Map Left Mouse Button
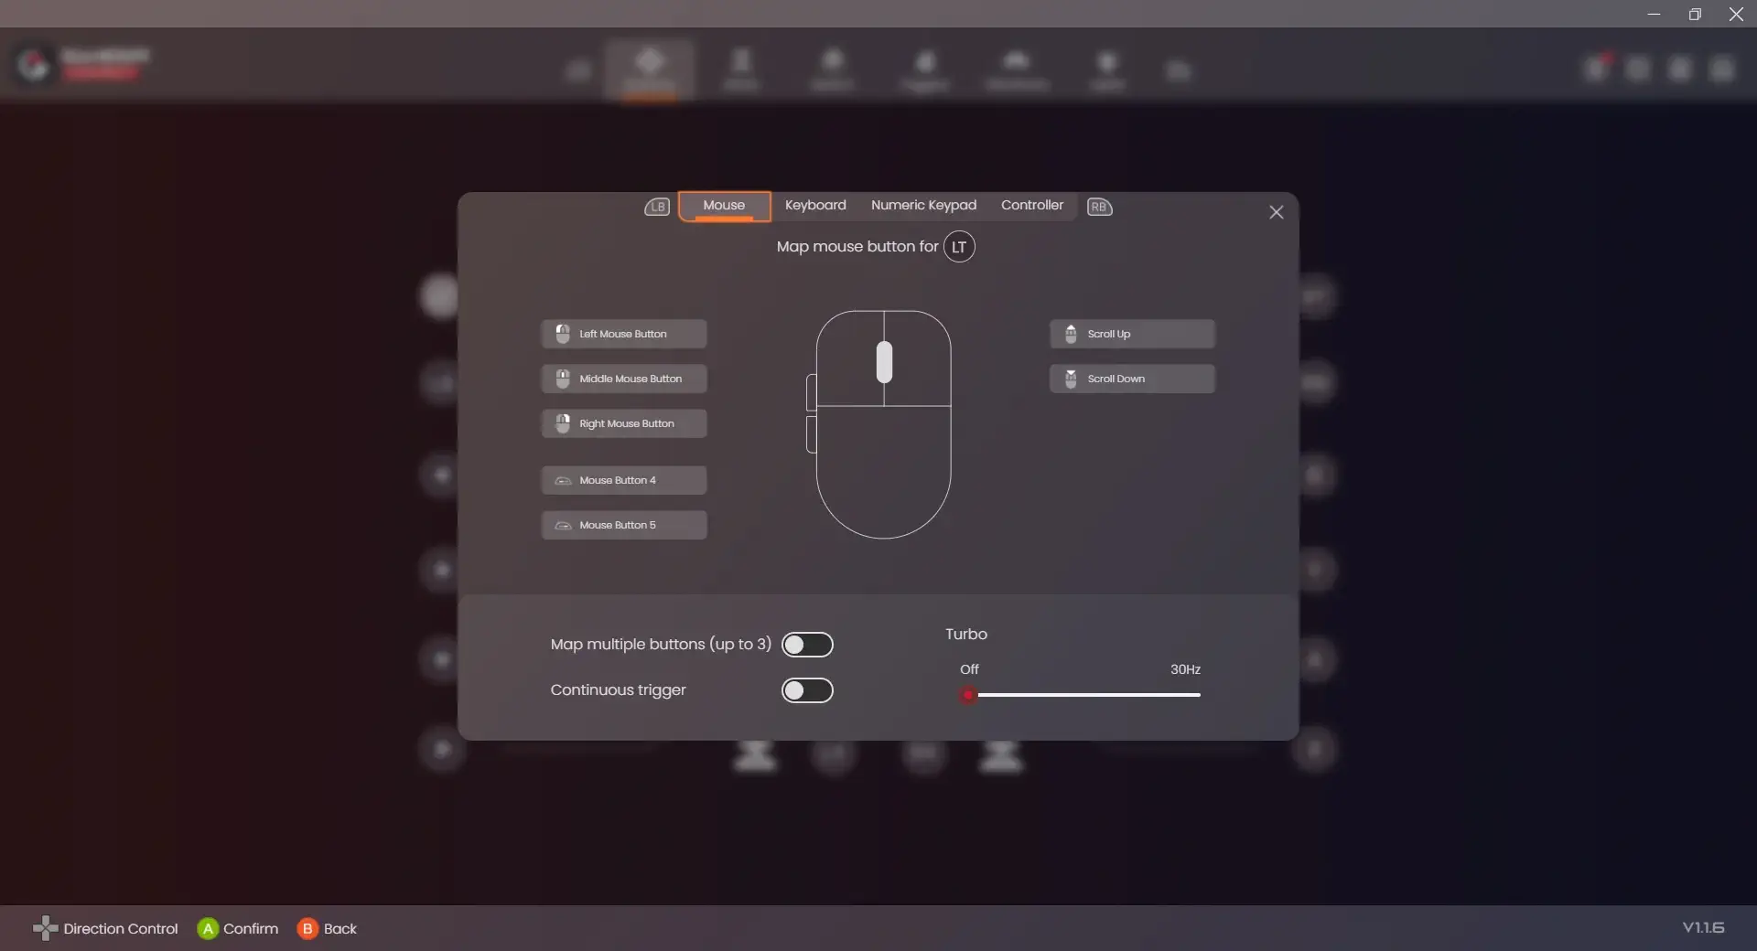The width and height of the screenshot is (1757, 951). click(623, 334)
